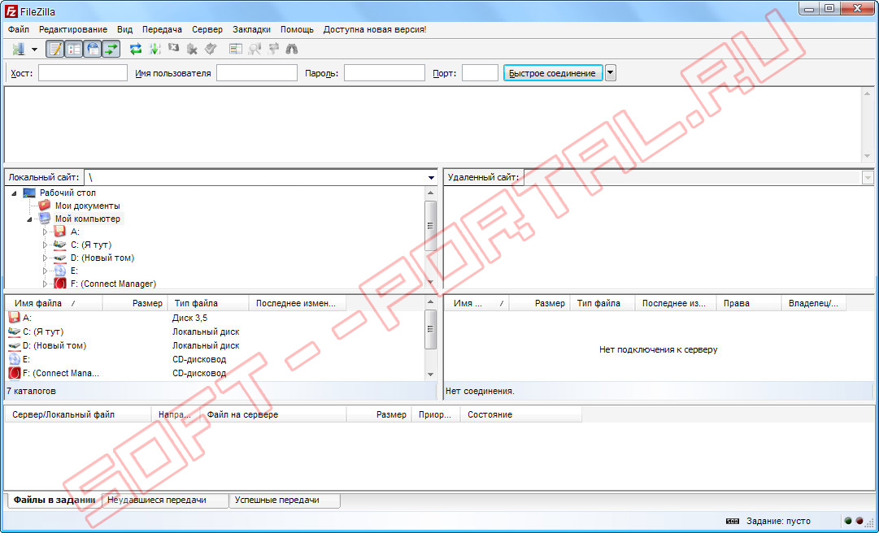
Task: Open the Сервер menu
Action: (207, 30)
